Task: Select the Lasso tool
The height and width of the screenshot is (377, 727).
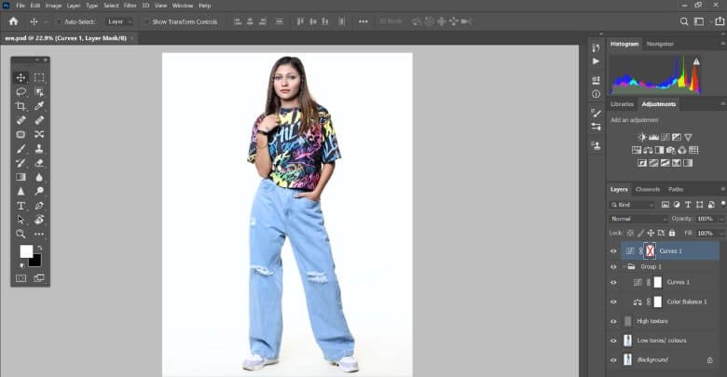Action: click(21, 92)
